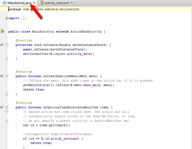Click the activity_main layout reference
Viewport: 192px width, 149px height.
(79, 54)
